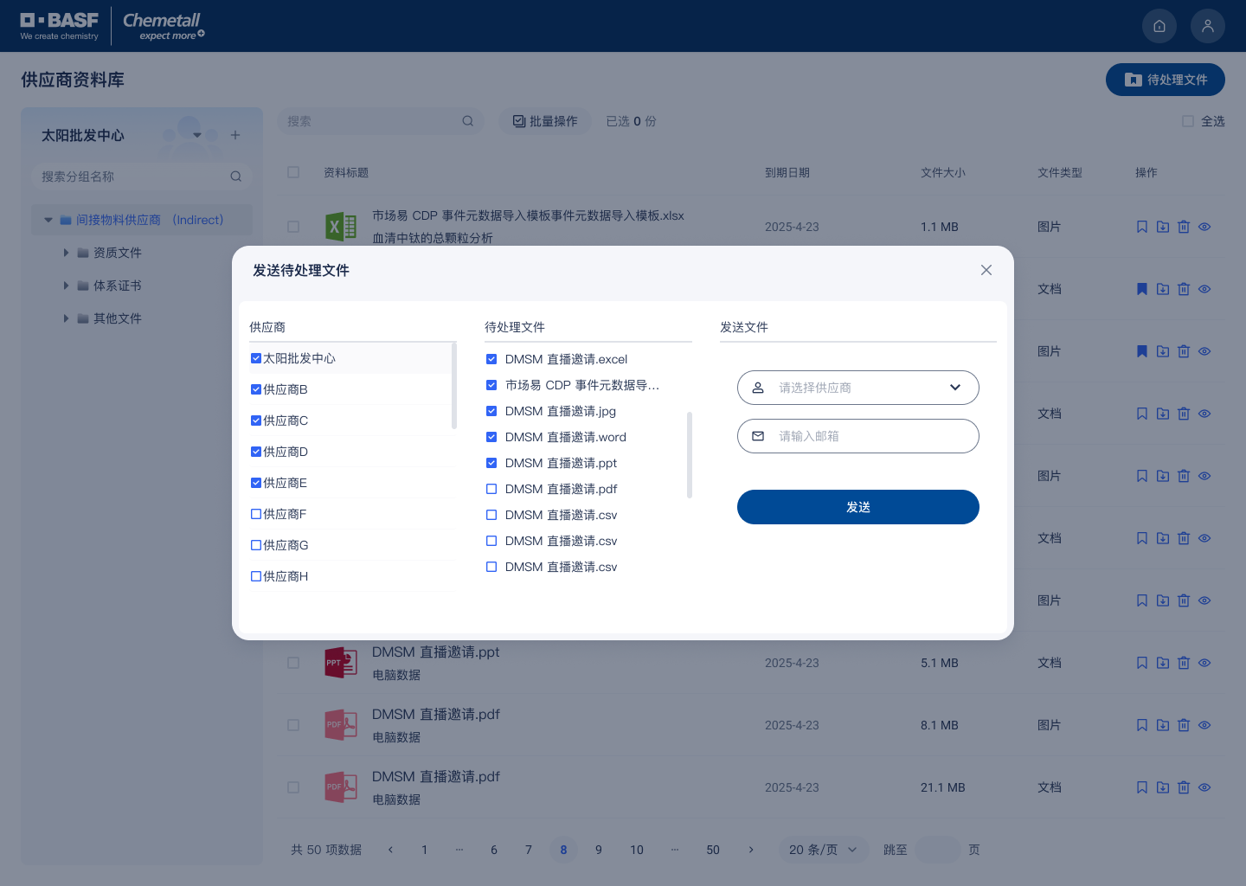The height and width of the screenshot is (886, 1246).
Task: Close the 发送待处理文件 dialog
Action: pos(986,270)
